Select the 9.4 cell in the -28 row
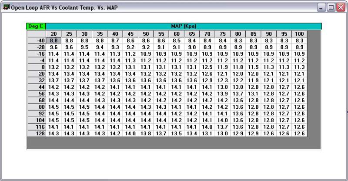The image size is (348, 181). click(x=100, y=47)
